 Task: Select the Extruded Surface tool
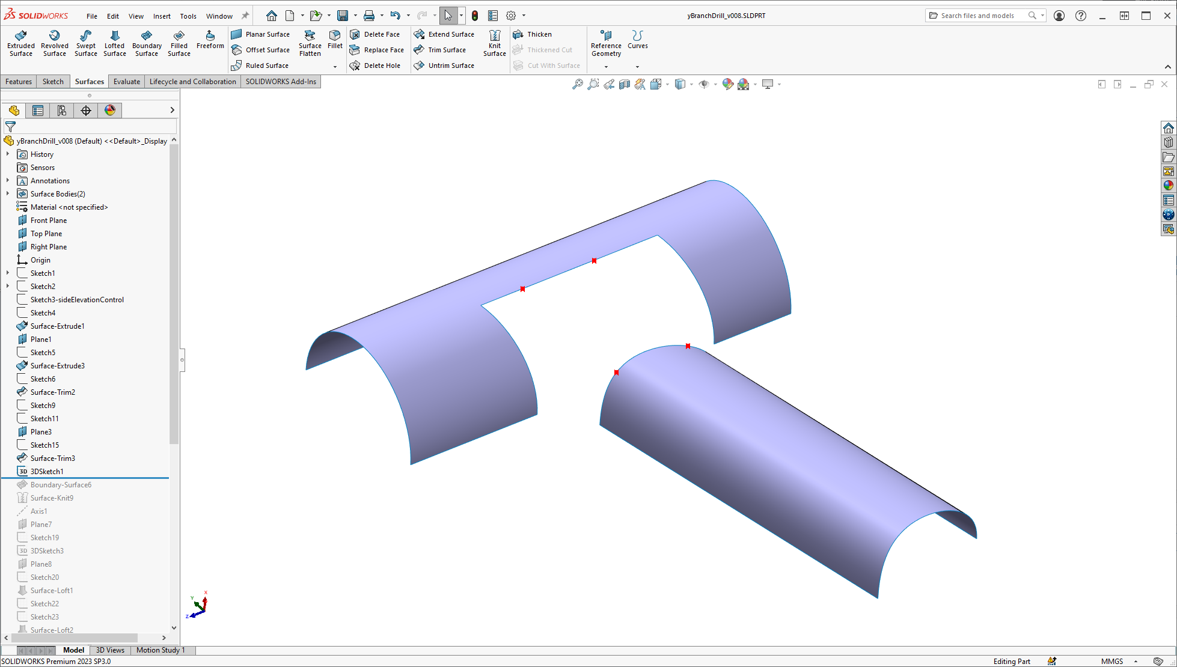point(21,43)
